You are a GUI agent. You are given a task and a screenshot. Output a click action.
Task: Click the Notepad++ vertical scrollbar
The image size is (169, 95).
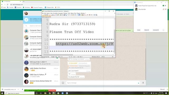pos(114,36)
